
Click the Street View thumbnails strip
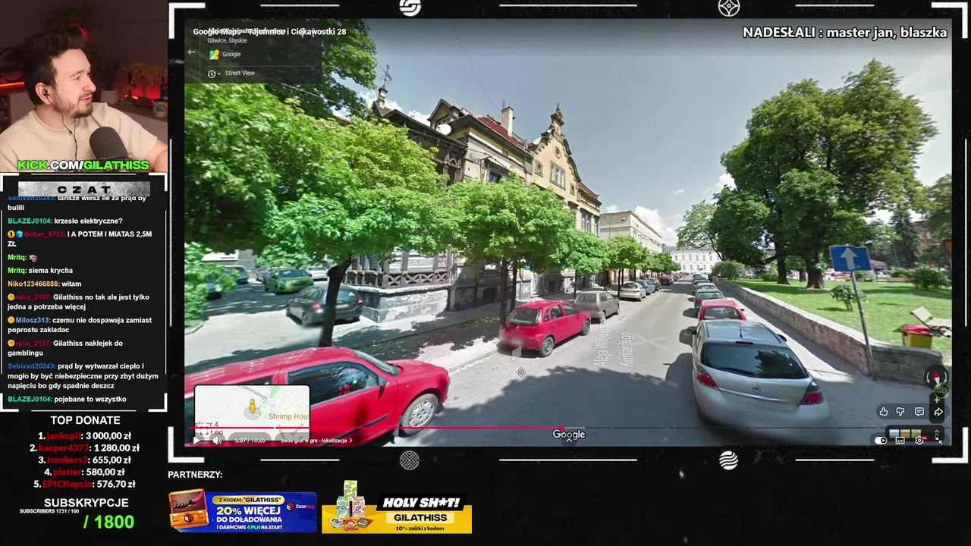pos(905,434)
